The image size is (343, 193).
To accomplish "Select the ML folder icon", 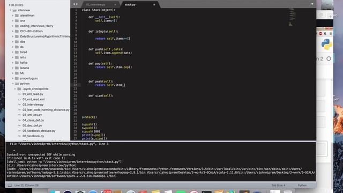I will click(17, 73).
